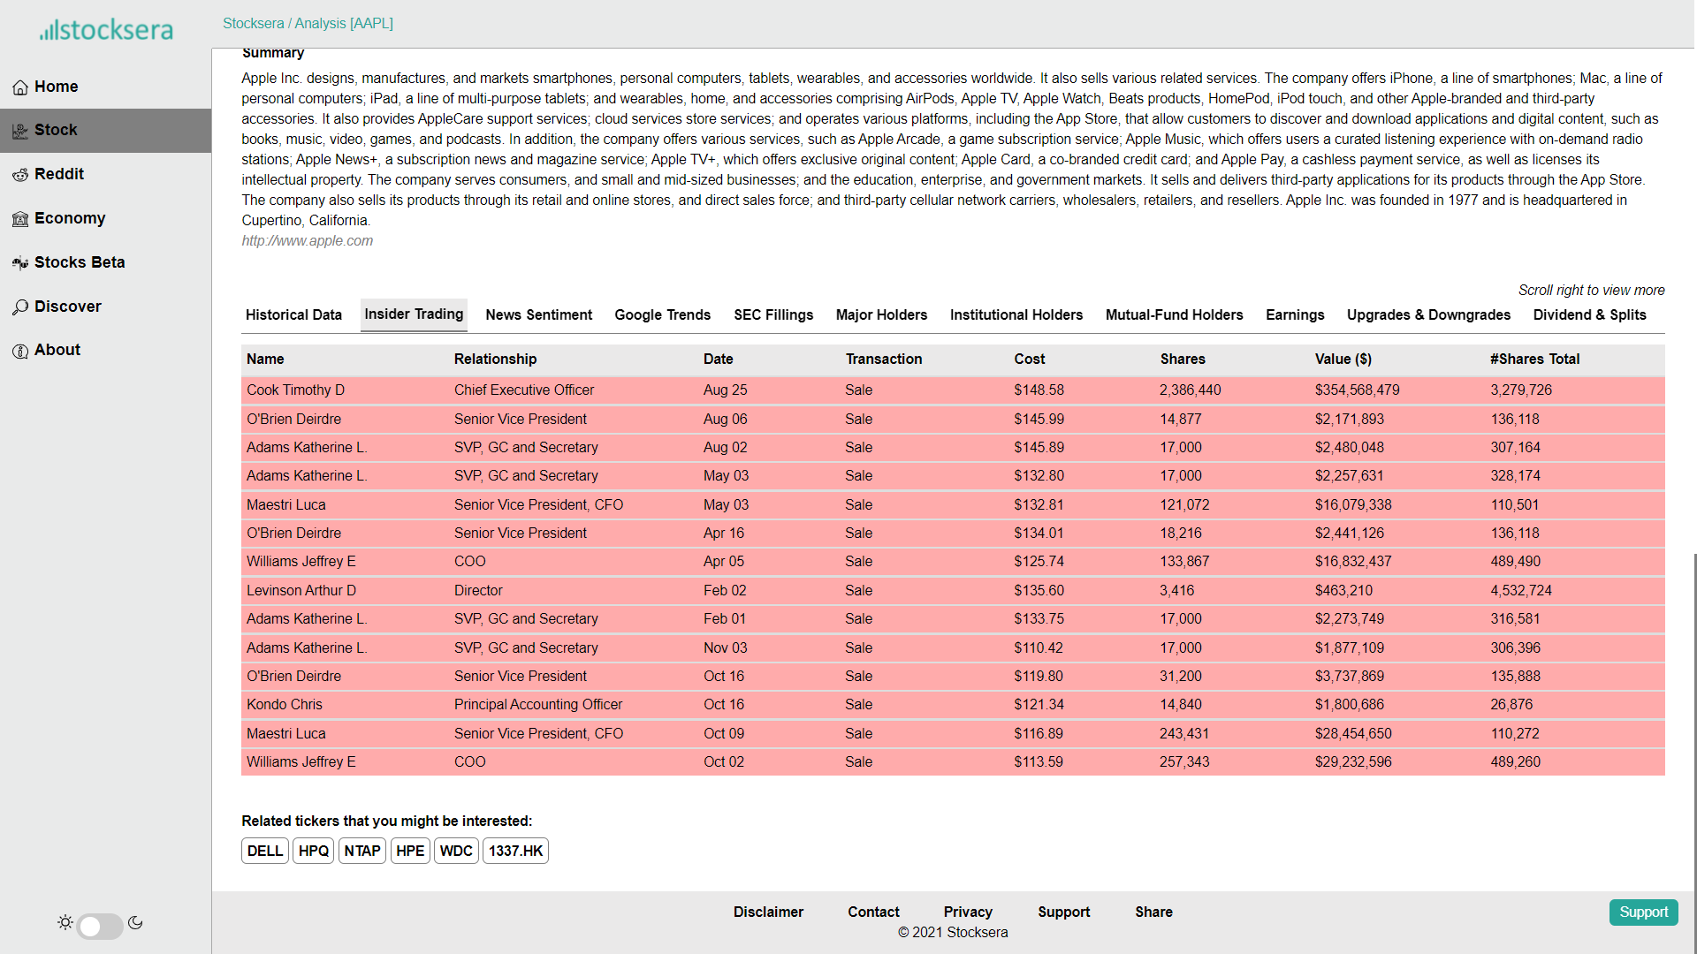Open the apple.com website link
The width and height of the screenshot is (1697, 954).
pos(308,241)
